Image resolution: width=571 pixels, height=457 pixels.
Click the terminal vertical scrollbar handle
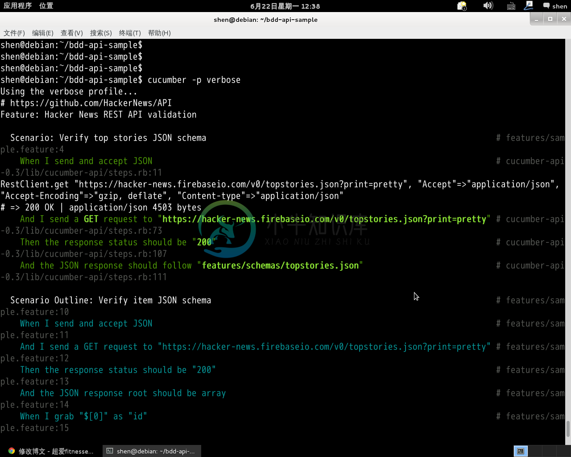point(568,429)
